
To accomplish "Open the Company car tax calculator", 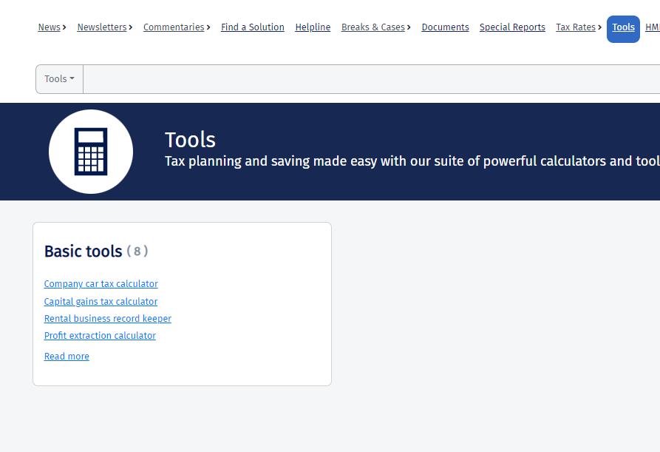I will pos(101,284).
